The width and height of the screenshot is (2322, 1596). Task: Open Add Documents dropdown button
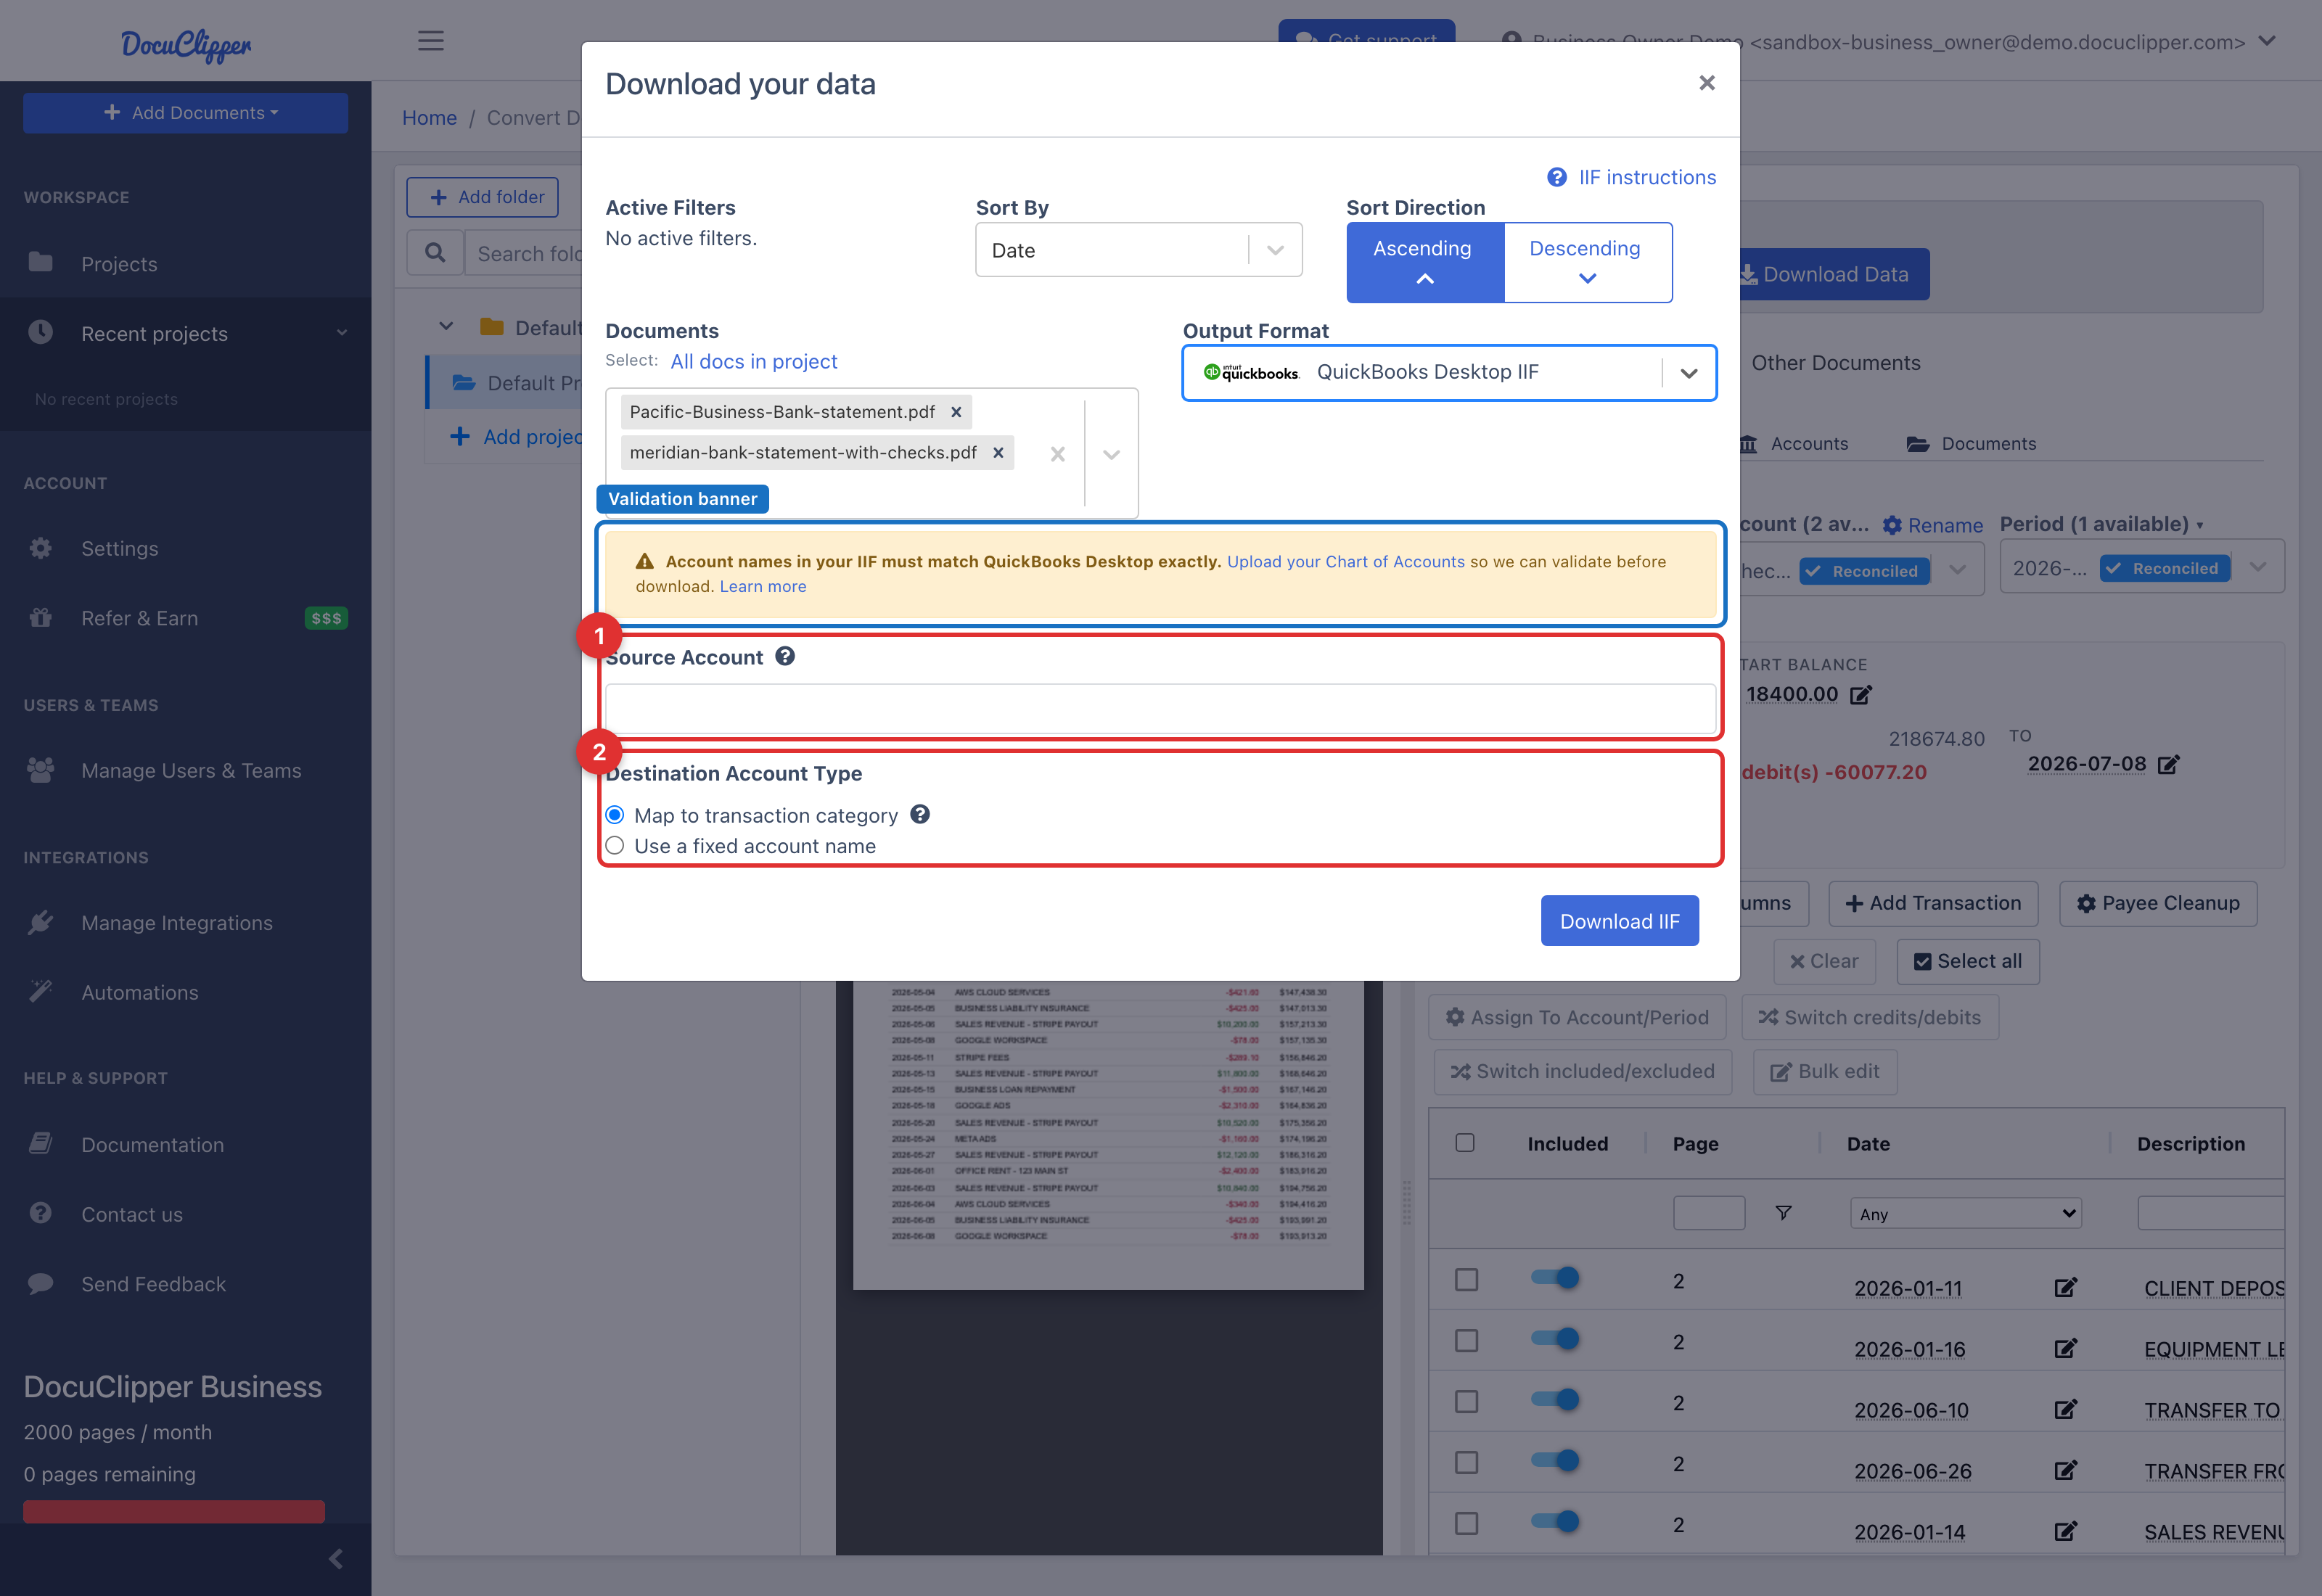click(186, 113)
